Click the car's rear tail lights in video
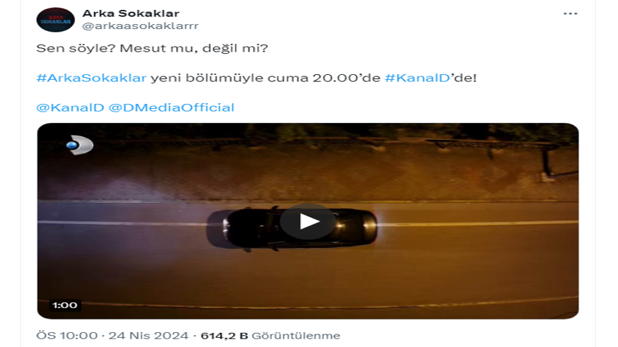Viewport: 618px width, 347px height. tap(371, 226)
